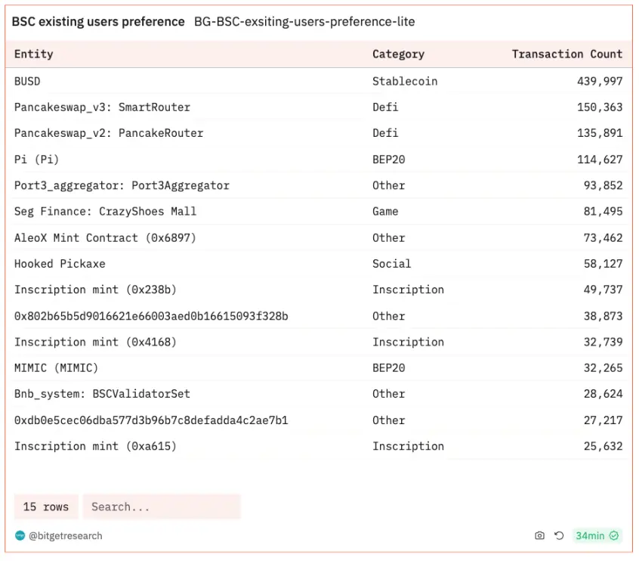The image size is (639, 561).
Task: Click the Hooked Pickaxe entity cell
Action: [x=60, y=264]
